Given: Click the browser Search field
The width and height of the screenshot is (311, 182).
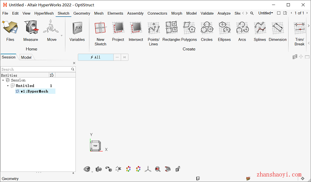Looking at the screenshot, I should pos(38,69).
